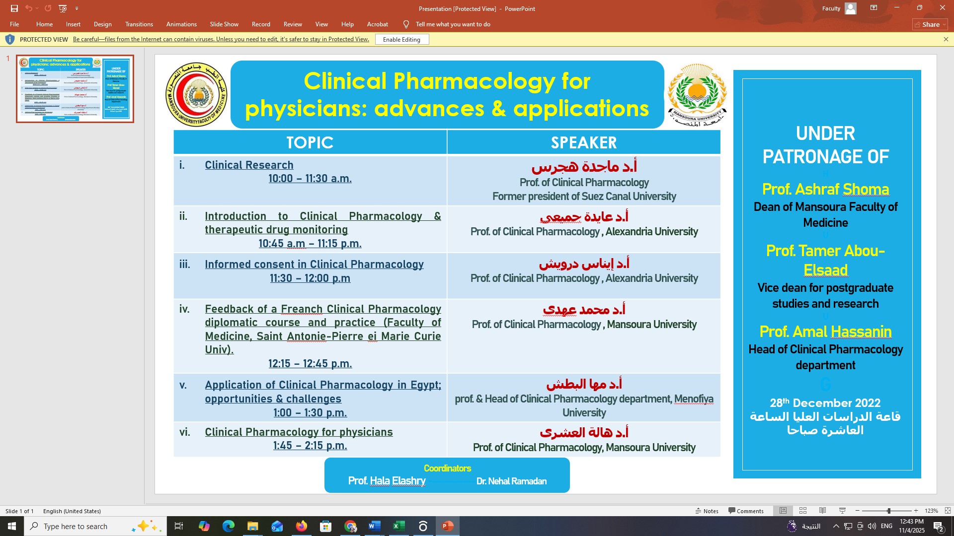Open the undo history dropdown arrow
This screenshot has width=954, height=536.
(x=37, y=8)
